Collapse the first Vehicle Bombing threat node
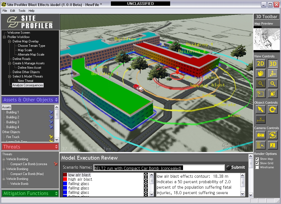 [x=4, y=159]
